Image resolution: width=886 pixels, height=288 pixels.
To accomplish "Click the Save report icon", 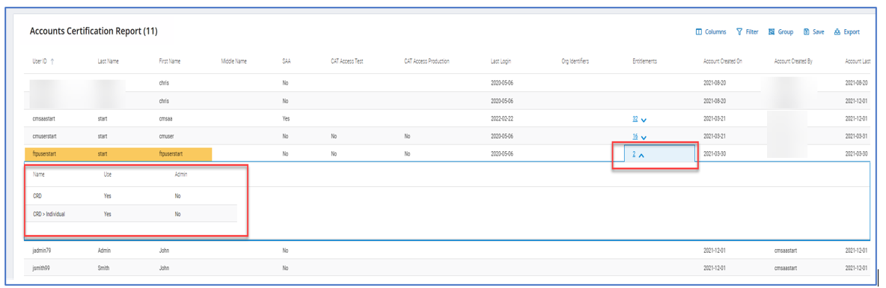I will (807, 32).
